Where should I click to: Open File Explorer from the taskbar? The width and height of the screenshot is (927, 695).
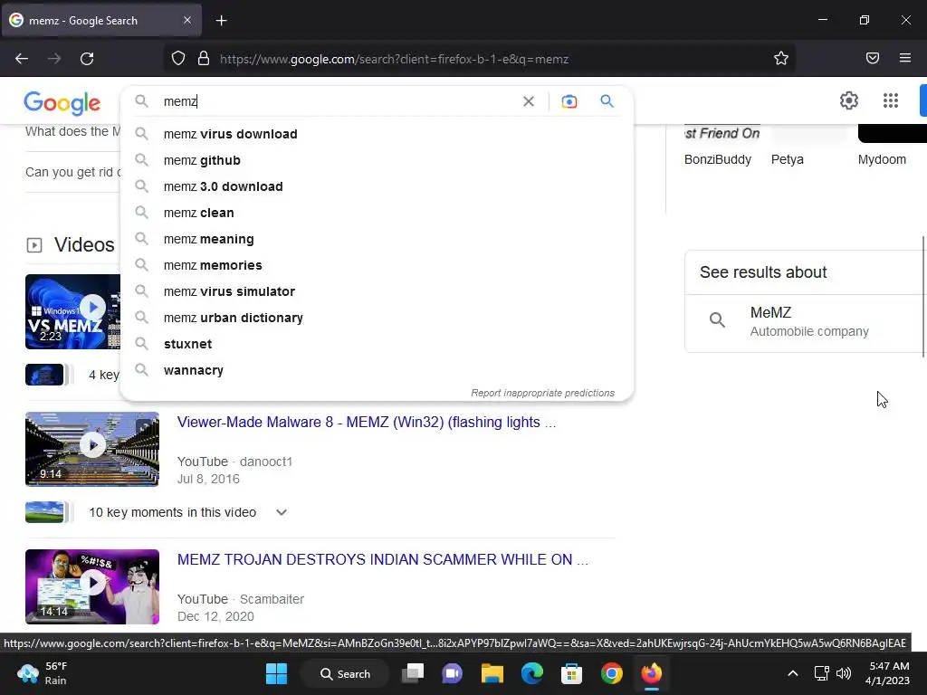pos(492,673)
